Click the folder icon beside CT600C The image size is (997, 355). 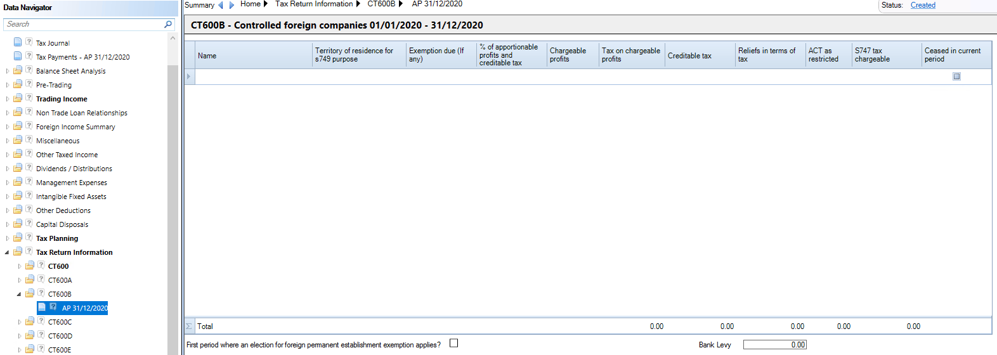pyautogui.click(x=30, y=321)
